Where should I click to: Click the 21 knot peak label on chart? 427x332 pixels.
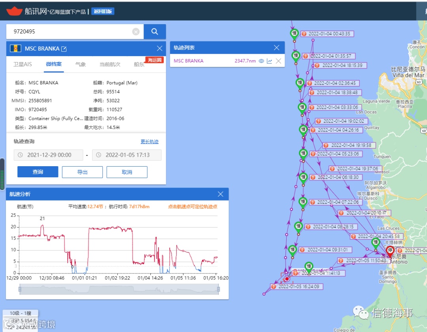pos(42,218)
